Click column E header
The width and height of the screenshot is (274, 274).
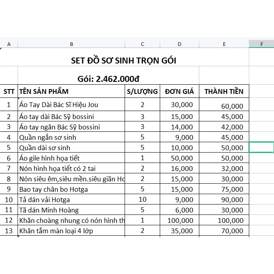(224, 44)
